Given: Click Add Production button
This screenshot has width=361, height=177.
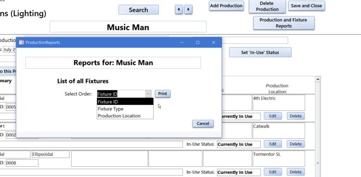Looking at the screenshot, I should (x=226, y=6).
